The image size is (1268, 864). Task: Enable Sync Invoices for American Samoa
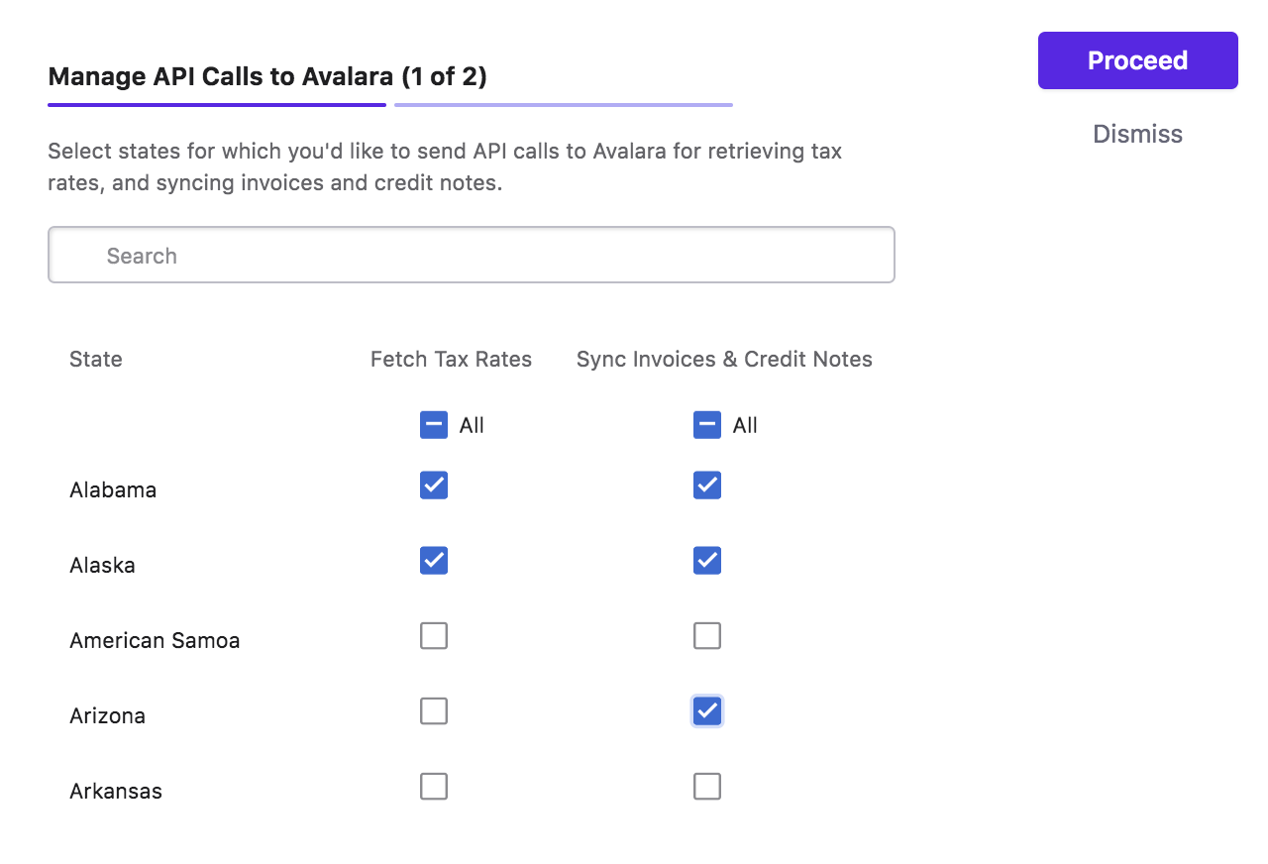pyautogui.click(x=707, y=636)
